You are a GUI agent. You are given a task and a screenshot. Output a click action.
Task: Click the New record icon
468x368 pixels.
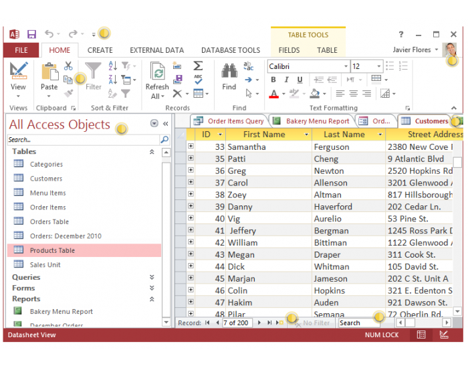177,66
